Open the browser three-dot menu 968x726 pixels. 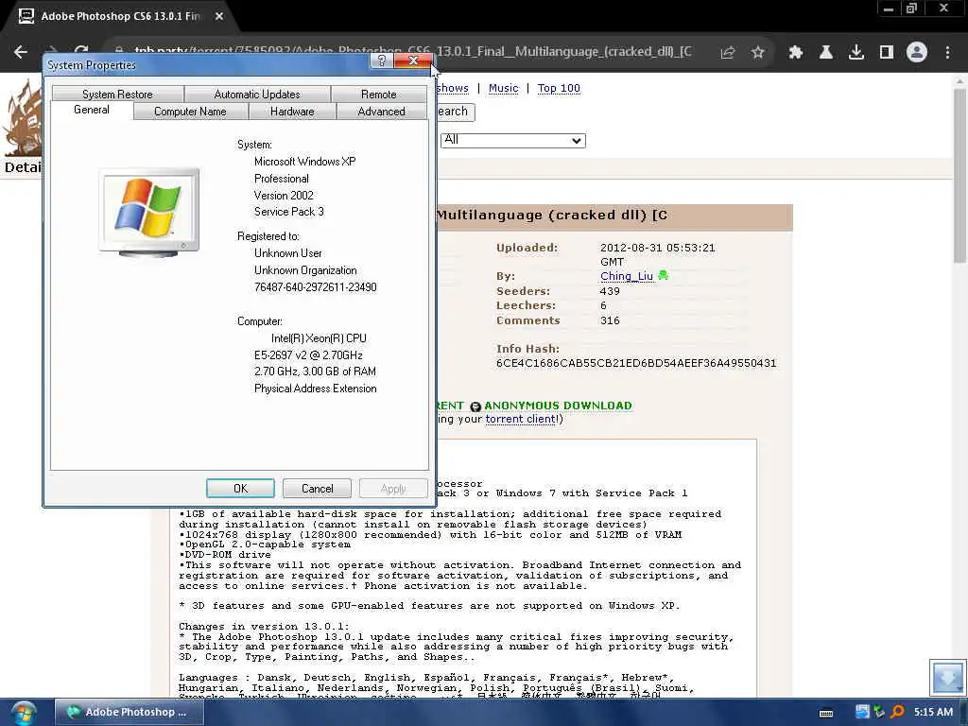(x=947, y=53)
